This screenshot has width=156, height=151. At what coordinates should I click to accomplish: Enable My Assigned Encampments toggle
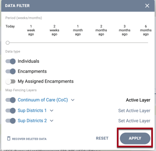pyautogui.click(x=11, y=82)
